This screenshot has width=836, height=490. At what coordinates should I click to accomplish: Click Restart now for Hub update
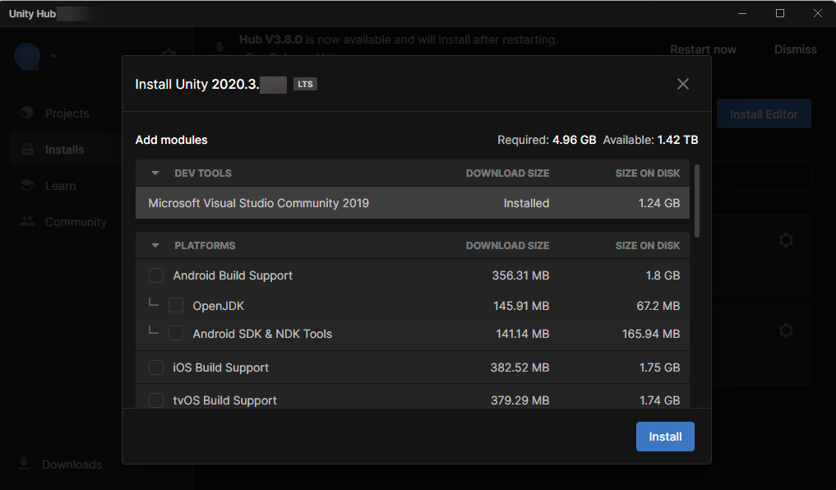click(x=703, y=49)
